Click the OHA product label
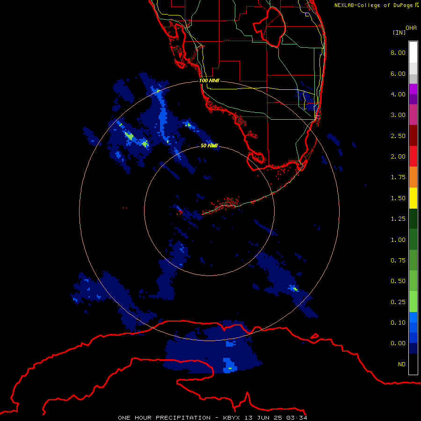Viewport: 421px width, 421px height. point(411,28)
